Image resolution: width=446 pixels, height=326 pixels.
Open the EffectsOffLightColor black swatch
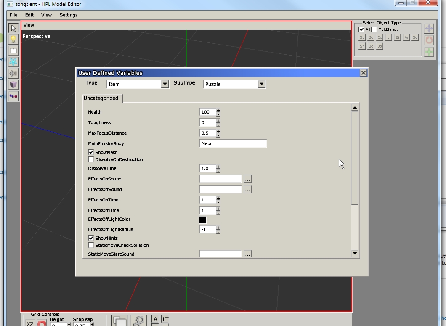coord(202,220)
